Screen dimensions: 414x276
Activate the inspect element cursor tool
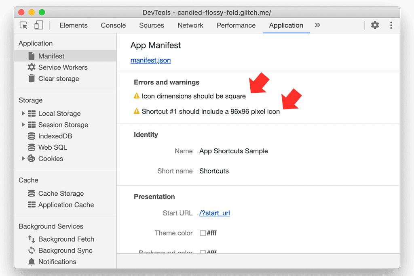[x=23, y=25]
